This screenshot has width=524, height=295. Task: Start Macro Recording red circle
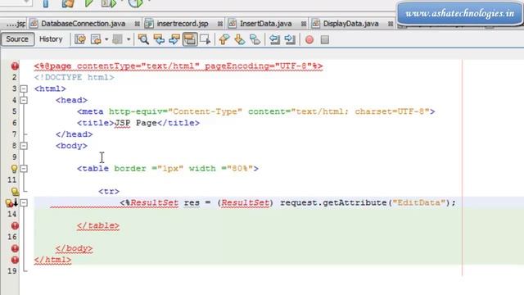pyautogui.click(x=309, y=40)
